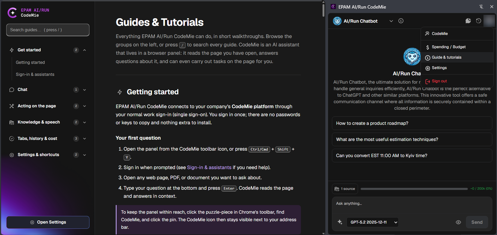The image size is (497, 235).
Task: Choose Sign out label in the menu
Action: pyautogui.click(x=439, y=81)
